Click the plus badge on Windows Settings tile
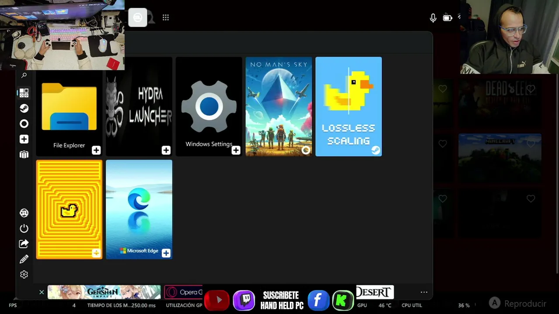 tap(236, 150)
